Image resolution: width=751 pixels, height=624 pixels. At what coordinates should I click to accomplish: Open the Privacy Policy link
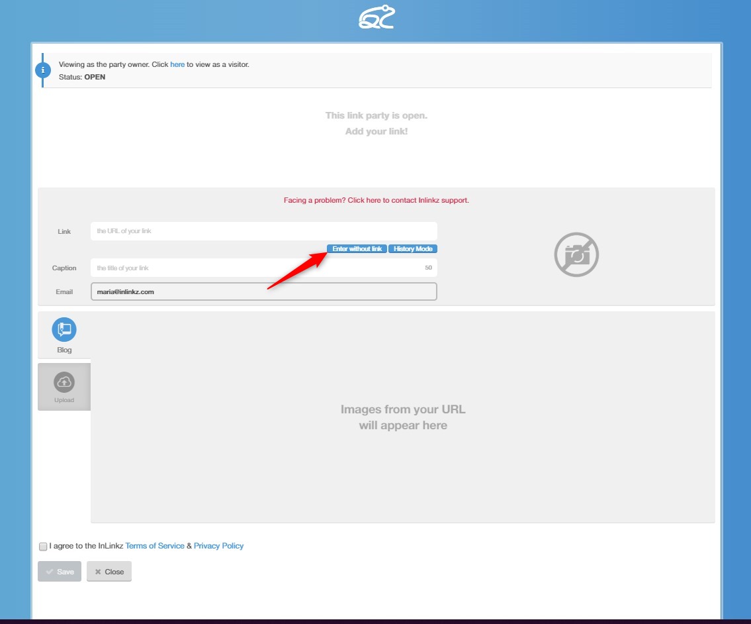coord(218,546)
